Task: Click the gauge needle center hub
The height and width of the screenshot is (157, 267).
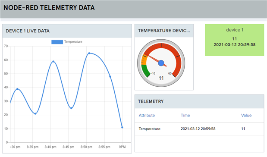Action: point(161,63)
